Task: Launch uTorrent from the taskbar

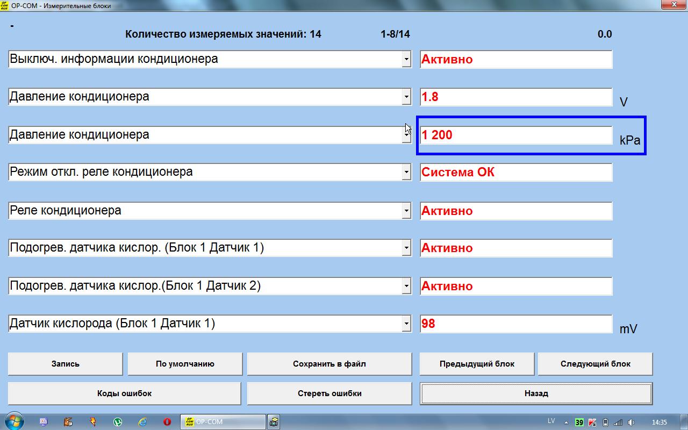Action: coord(117,422)
